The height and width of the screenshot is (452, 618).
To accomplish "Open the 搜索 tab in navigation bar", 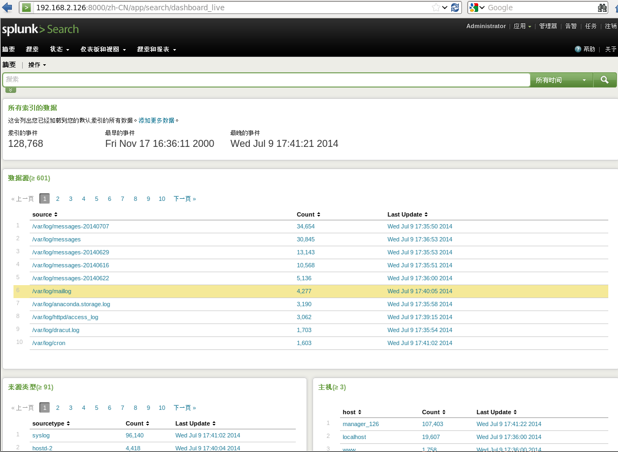I will pyautogui.click(x=32, y=49).
